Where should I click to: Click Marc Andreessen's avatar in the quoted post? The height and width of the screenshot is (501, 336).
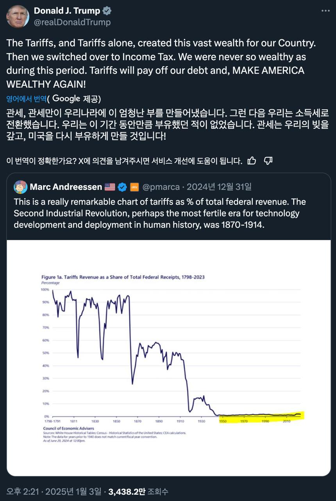pyautogui.click(x=20, y=187)
